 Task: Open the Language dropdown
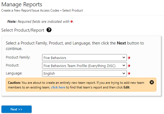click(84, 73)
